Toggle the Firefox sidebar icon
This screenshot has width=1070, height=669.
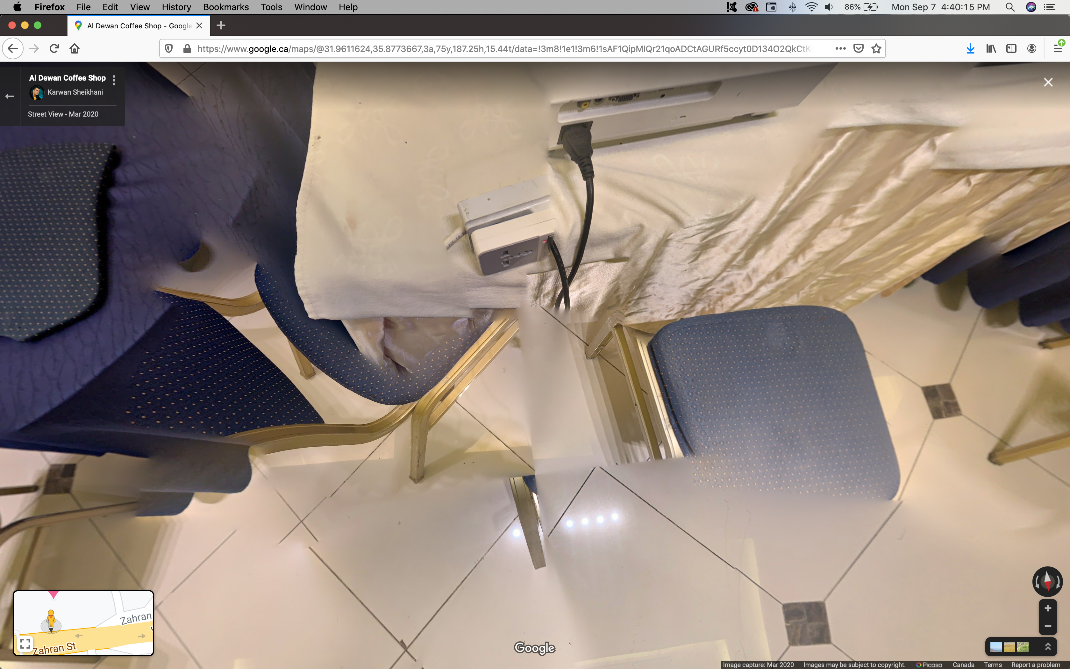click(1011, 49)
